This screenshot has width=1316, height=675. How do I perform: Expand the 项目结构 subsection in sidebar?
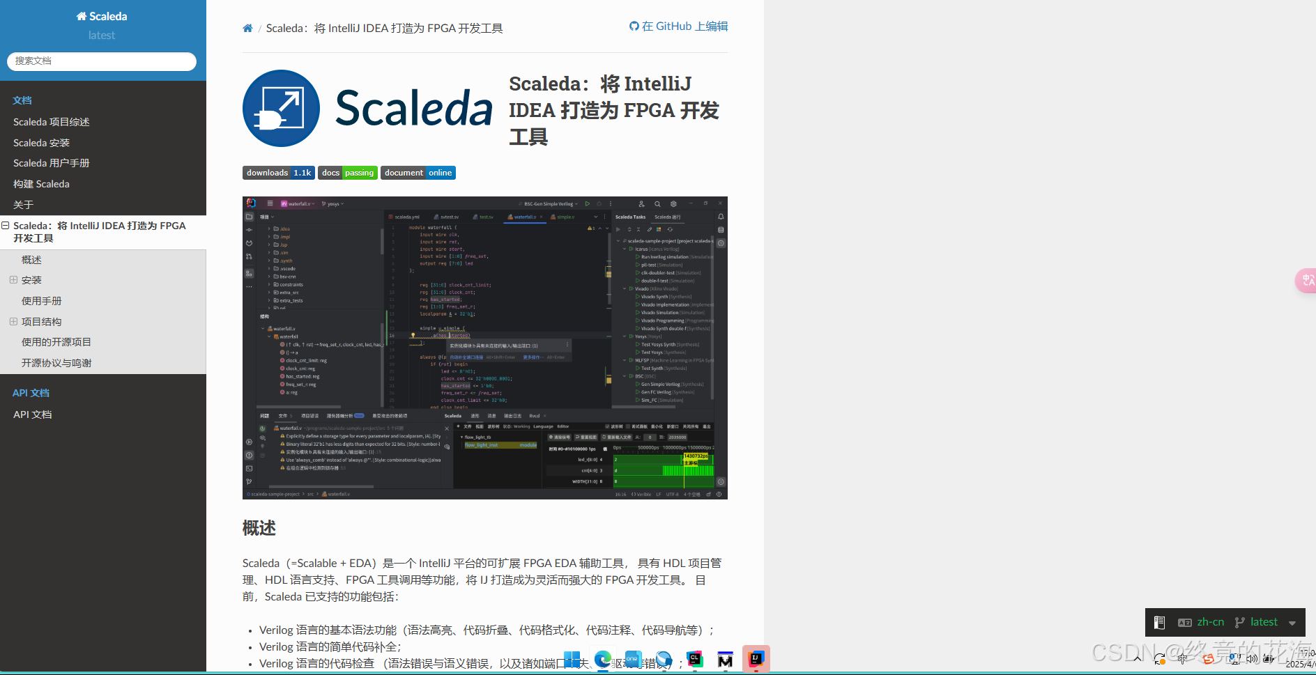pos(13,322)
